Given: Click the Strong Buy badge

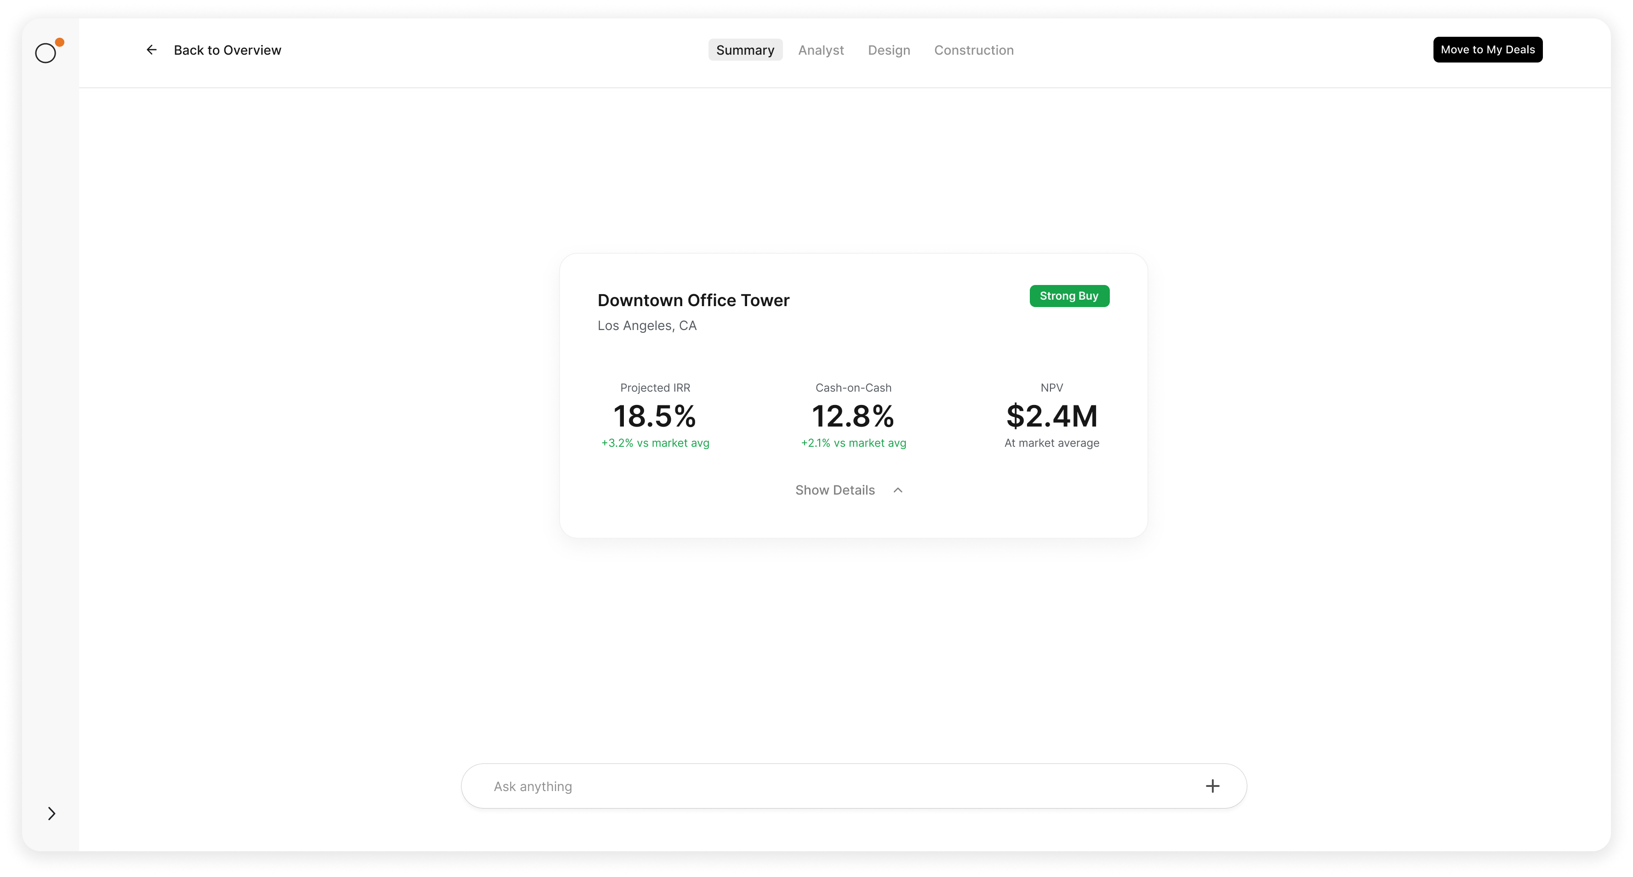Looking at the screenshot, I should 1069,296.
